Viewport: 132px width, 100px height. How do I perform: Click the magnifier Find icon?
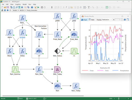(17, 7)
